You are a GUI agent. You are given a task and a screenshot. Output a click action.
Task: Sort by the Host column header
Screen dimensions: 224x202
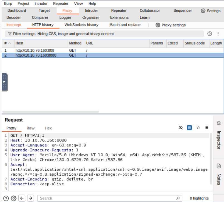tap(41, 43)
